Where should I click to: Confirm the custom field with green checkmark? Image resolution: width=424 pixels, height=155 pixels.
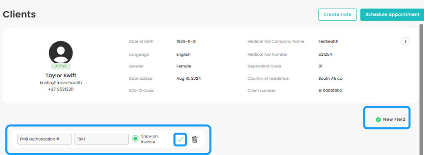[x=180, y=139]
